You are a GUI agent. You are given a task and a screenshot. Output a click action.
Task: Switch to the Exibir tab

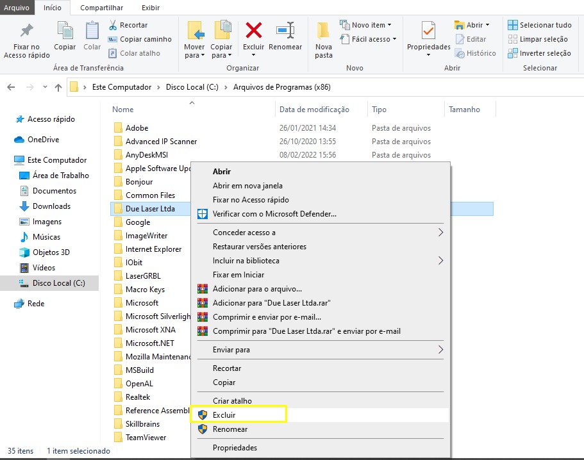point(151,8)
